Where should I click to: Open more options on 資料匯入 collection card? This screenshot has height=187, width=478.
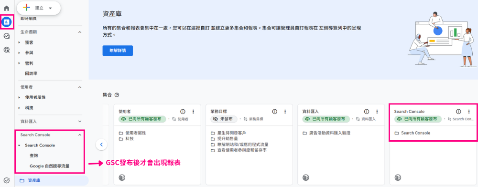(x=377, y=112)
